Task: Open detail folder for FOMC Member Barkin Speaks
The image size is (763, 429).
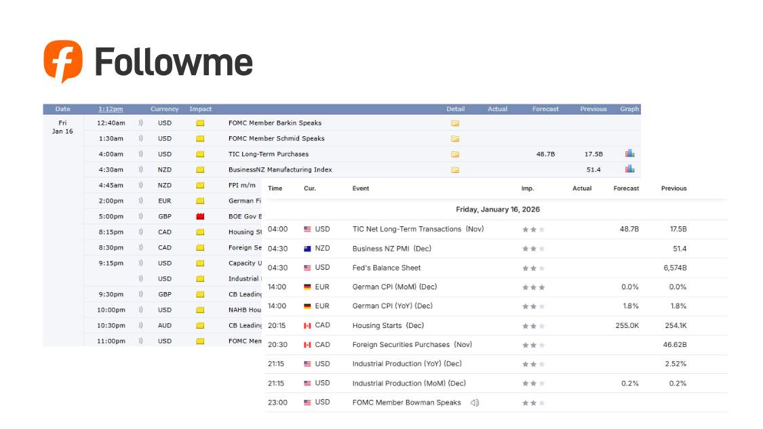Action: pos(455,123)
